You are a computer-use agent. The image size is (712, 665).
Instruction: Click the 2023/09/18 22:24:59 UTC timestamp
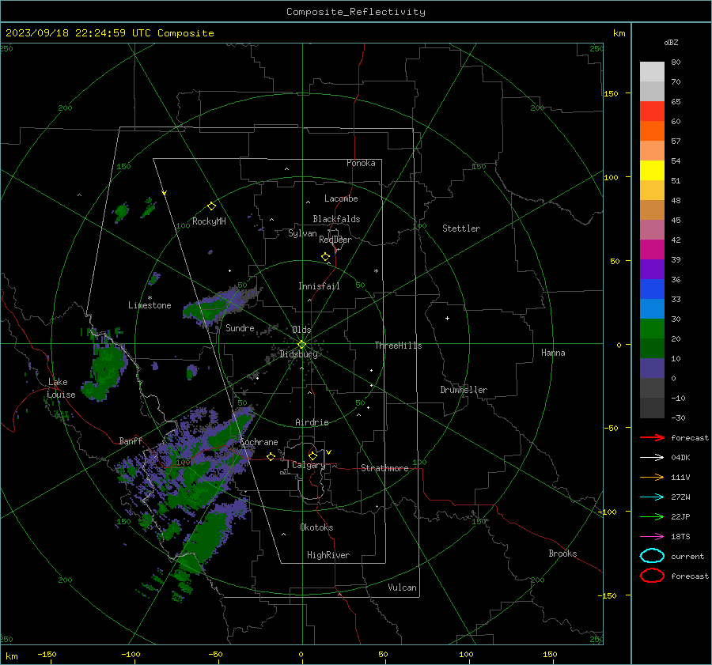pyautogui.click(x=78, y=33)
